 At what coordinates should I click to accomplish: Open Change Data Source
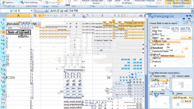(97, 2)
